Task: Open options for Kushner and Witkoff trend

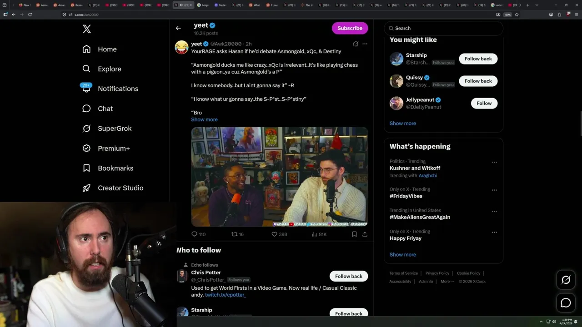Action: (494, 162)
